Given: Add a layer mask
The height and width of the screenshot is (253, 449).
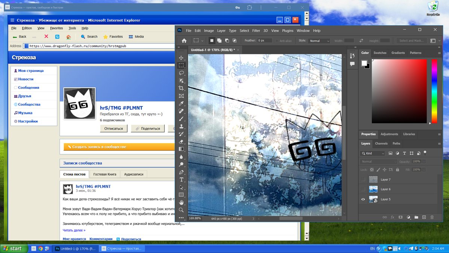Looking at the screenshot, I should pyautogui.click(x=400, y=217).
